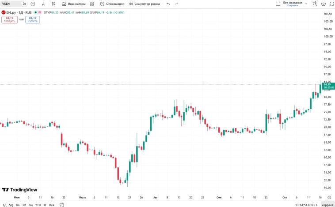Select the 6М date range
Image resolution: width=335 pixels, height=207 pixels.
coord(30,205)
